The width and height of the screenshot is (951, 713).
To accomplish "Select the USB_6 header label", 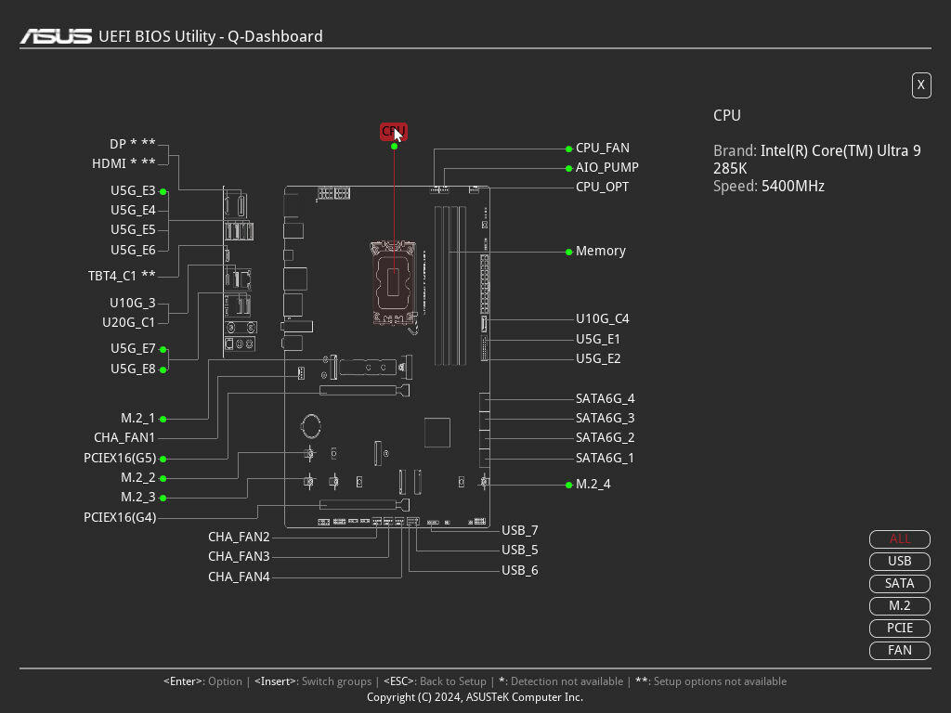I will coord(520,570).
